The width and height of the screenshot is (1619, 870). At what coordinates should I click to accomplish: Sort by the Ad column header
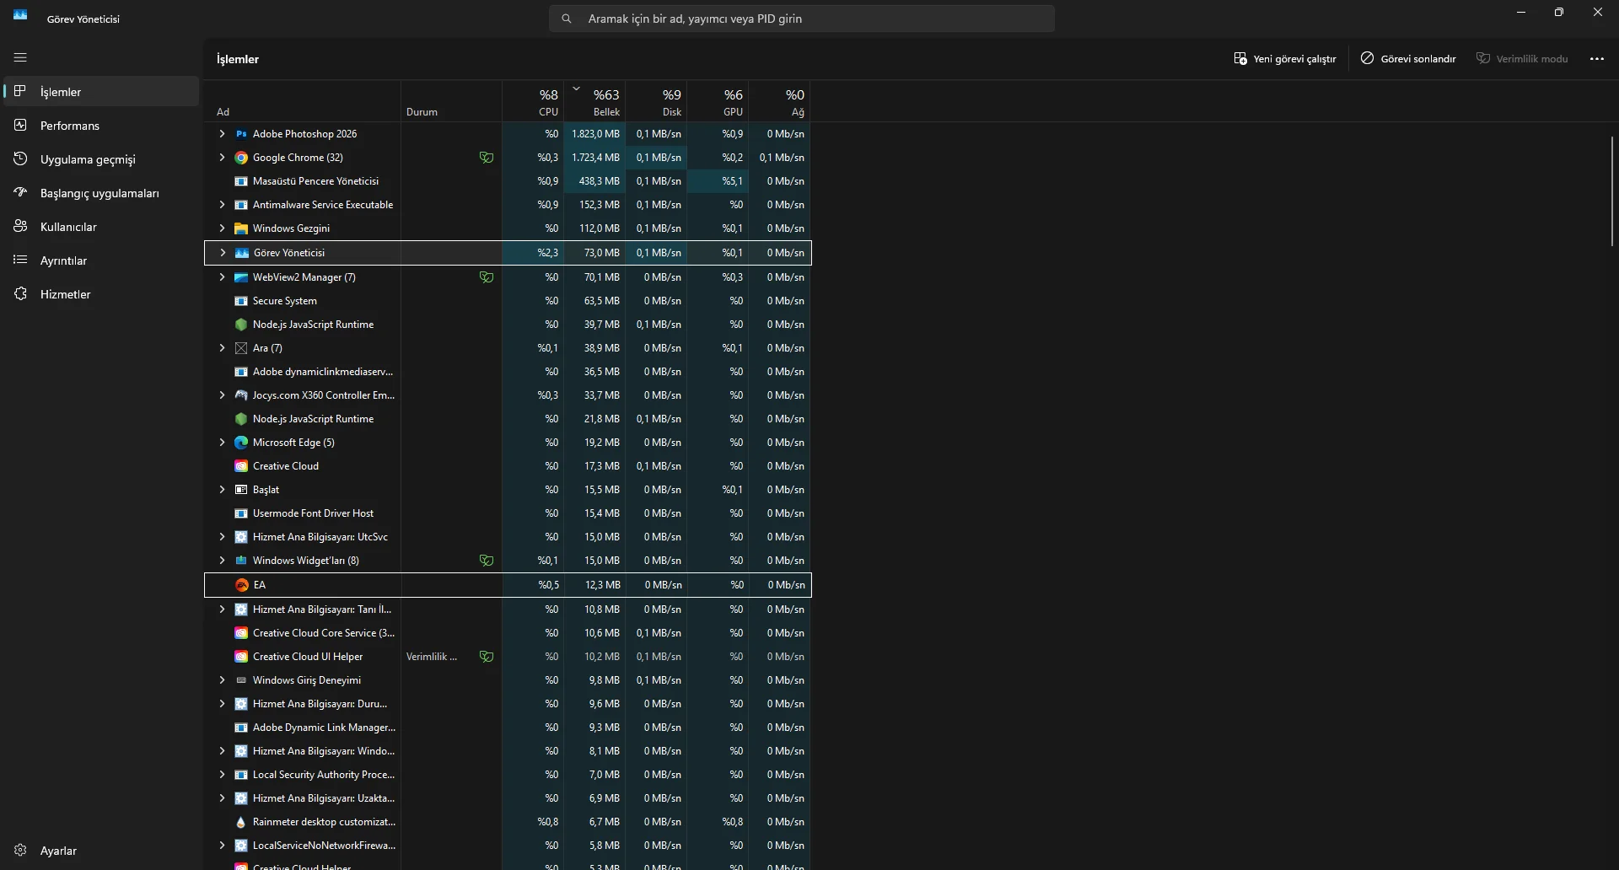(x=303, y=101)
